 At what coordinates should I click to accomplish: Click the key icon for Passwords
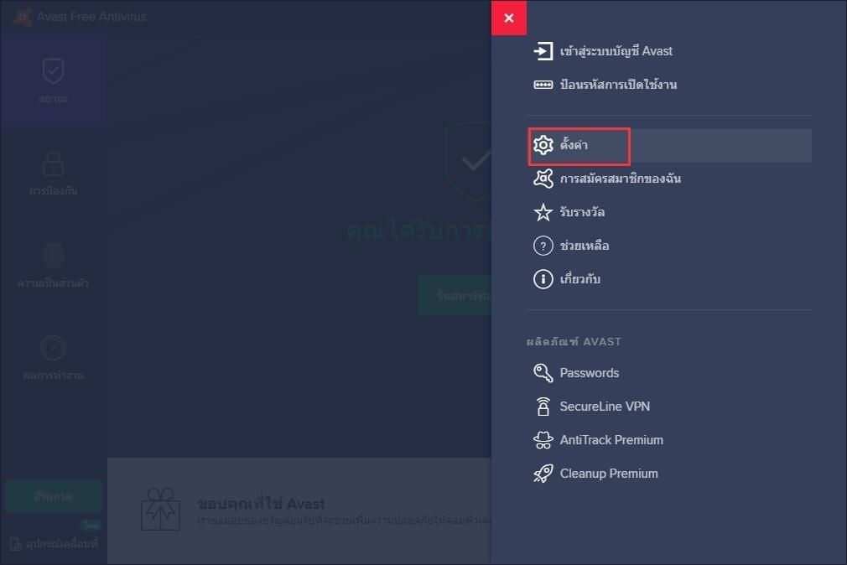tap(543, 373)
